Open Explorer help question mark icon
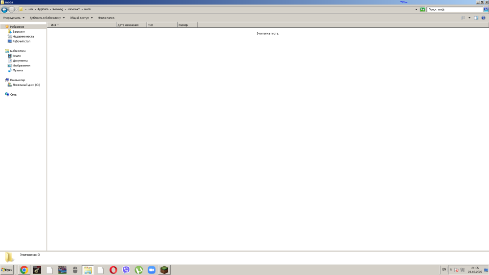Screen dimensions: 489x275 tap(484, 18)
